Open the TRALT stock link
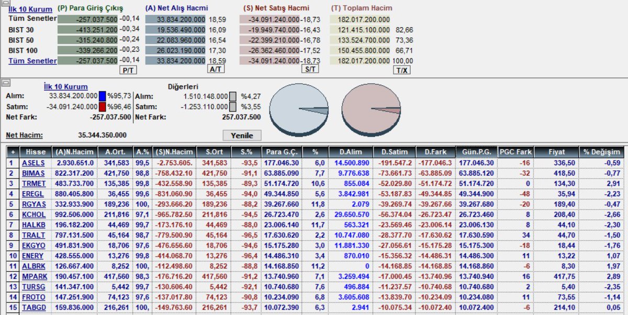Screen dimensions: 628x315 33,234
